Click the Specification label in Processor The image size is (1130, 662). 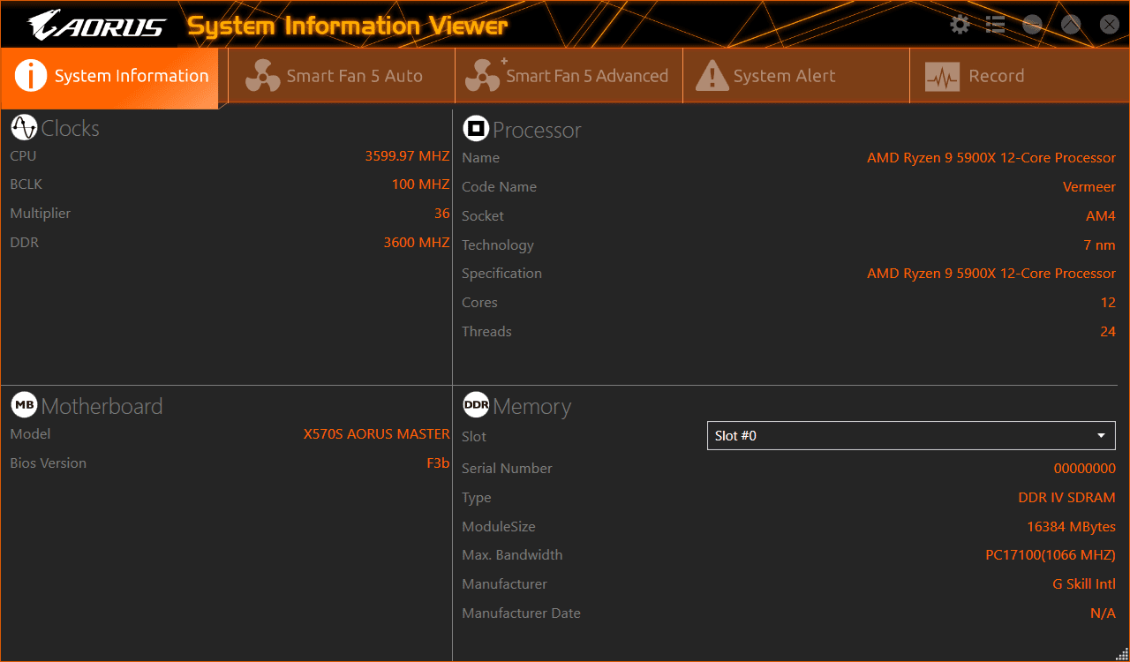[501, 273]
